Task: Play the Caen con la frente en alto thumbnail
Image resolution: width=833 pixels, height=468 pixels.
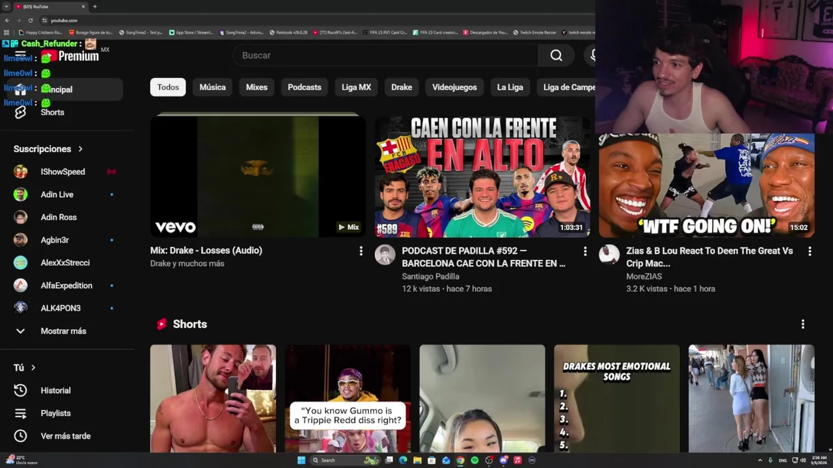Action: pyautogui.click(x=482, y=177)
